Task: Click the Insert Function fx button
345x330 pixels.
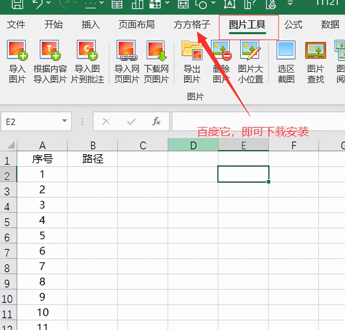Action: [156, 121]
